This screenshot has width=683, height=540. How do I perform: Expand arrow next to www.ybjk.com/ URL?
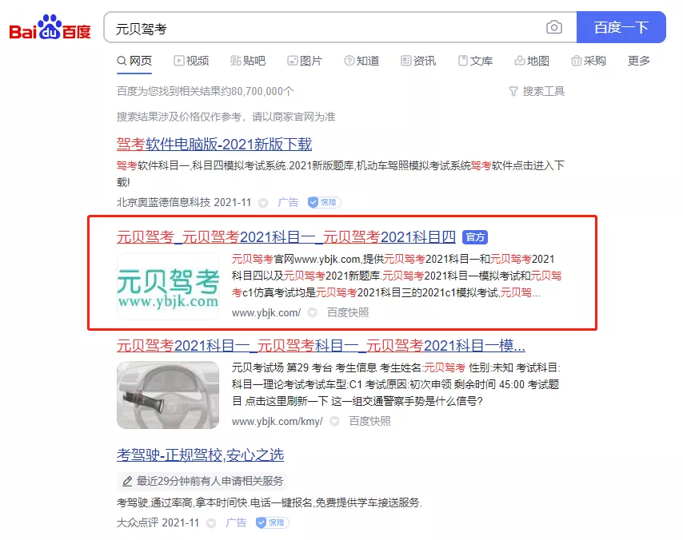(x=313, y=312)
